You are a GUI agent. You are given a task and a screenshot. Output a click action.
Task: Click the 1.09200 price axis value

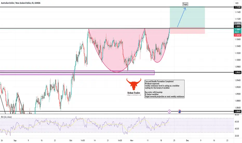(x=238, y=87)
